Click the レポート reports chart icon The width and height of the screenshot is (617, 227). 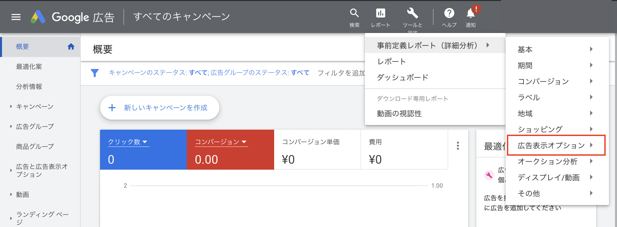[x=380, y=13]
